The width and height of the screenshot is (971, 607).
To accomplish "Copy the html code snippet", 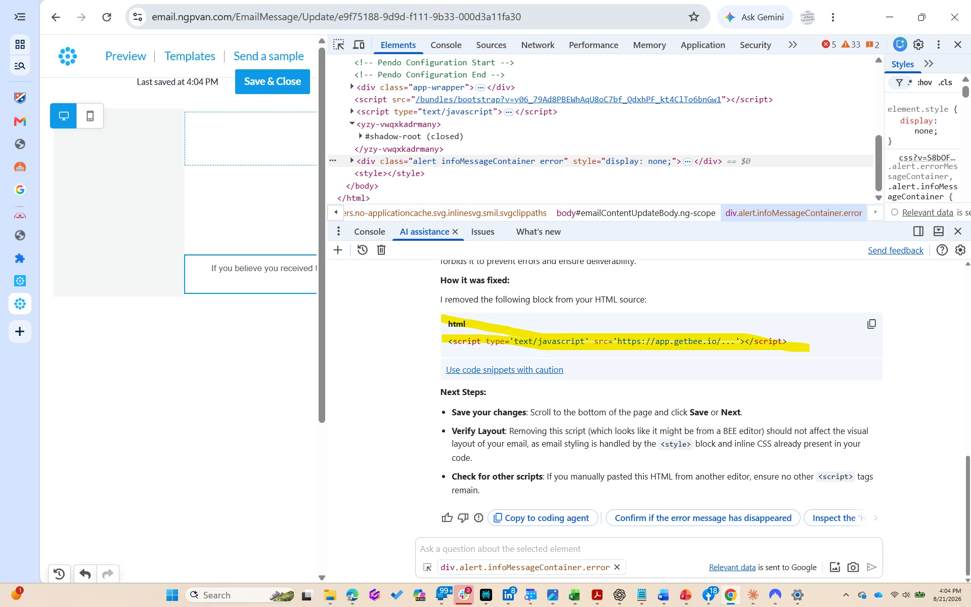I will click(871, 324).
